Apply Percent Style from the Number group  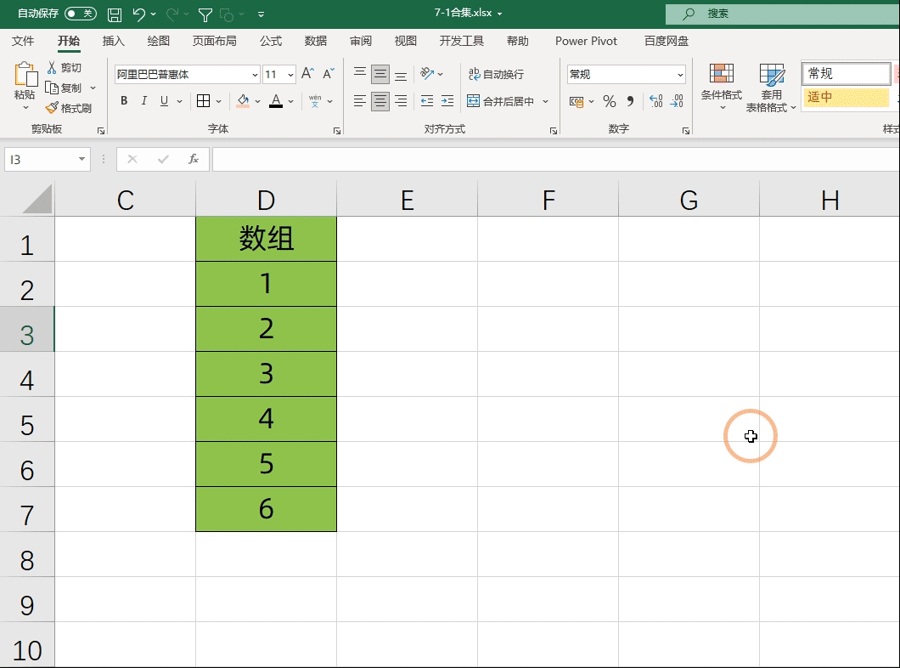tap(608, 101)
